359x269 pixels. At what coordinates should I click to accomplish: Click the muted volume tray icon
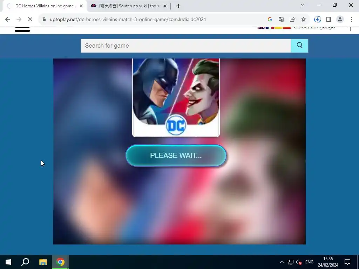299,262
